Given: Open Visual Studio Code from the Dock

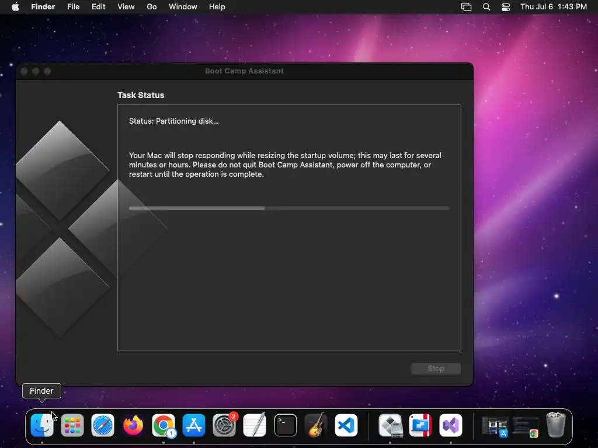Looking at the screenshot, I should (x=346, y=425).
